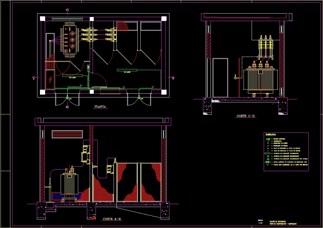Select the incandescent lighting symbol in SIMBOLOGIA
The width and height of the screenshot is (323, 228).
[268, 156]
